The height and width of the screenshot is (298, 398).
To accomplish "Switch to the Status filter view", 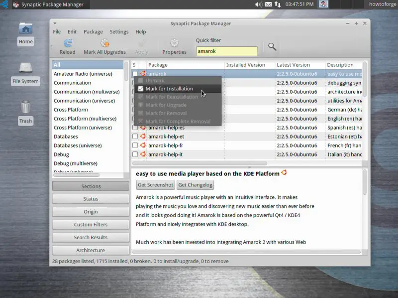I will tap(91, 199).
